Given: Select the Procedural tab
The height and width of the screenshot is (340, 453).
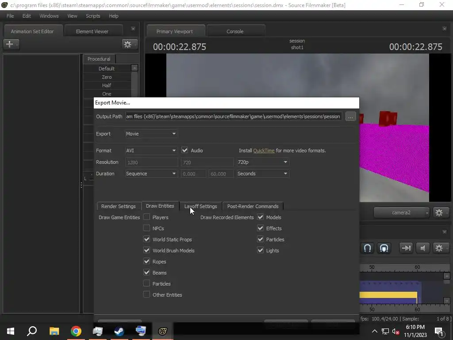Looking at the screenshot, I should (x=99, y=59).
